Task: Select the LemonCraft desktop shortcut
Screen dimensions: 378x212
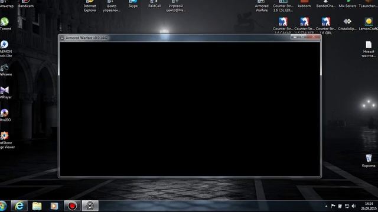Action: point(369,24)
